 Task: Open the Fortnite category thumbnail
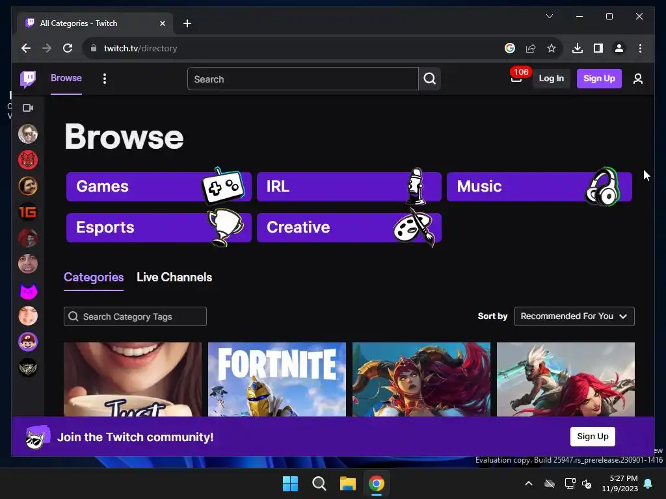coord(277,379)
